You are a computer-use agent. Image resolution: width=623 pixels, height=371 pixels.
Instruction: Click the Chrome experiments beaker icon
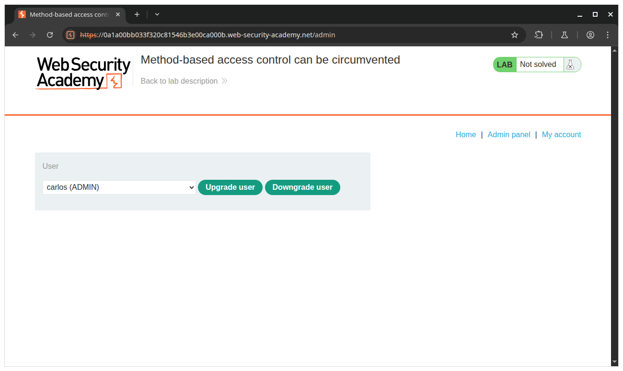[564, 34]
